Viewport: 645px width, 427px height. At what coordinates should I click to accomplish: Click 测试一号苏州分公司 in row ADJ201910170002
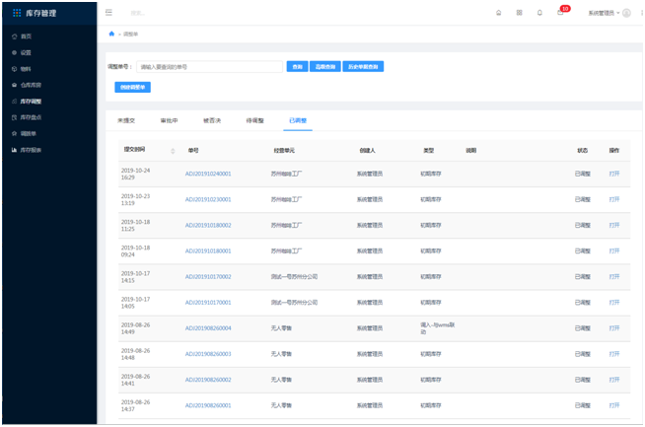(294, 277)
